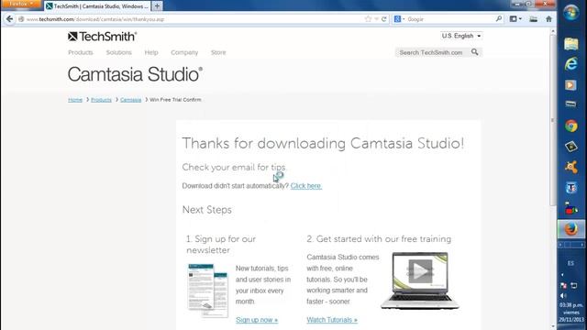Bookmark this page with the star icon

(368, 18)
